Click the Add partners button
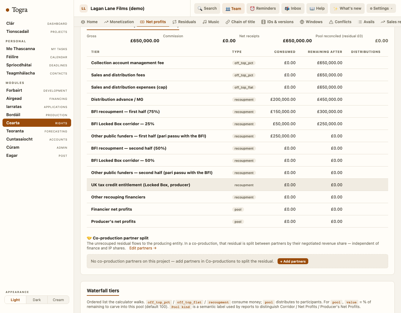The height and width of the screenshot is (313, 401). [293, 261]
